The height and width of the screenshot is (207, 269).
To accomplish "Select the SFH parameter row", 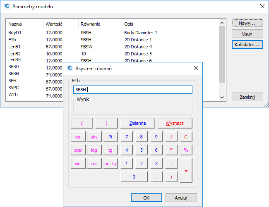I will tap(12, 81).
